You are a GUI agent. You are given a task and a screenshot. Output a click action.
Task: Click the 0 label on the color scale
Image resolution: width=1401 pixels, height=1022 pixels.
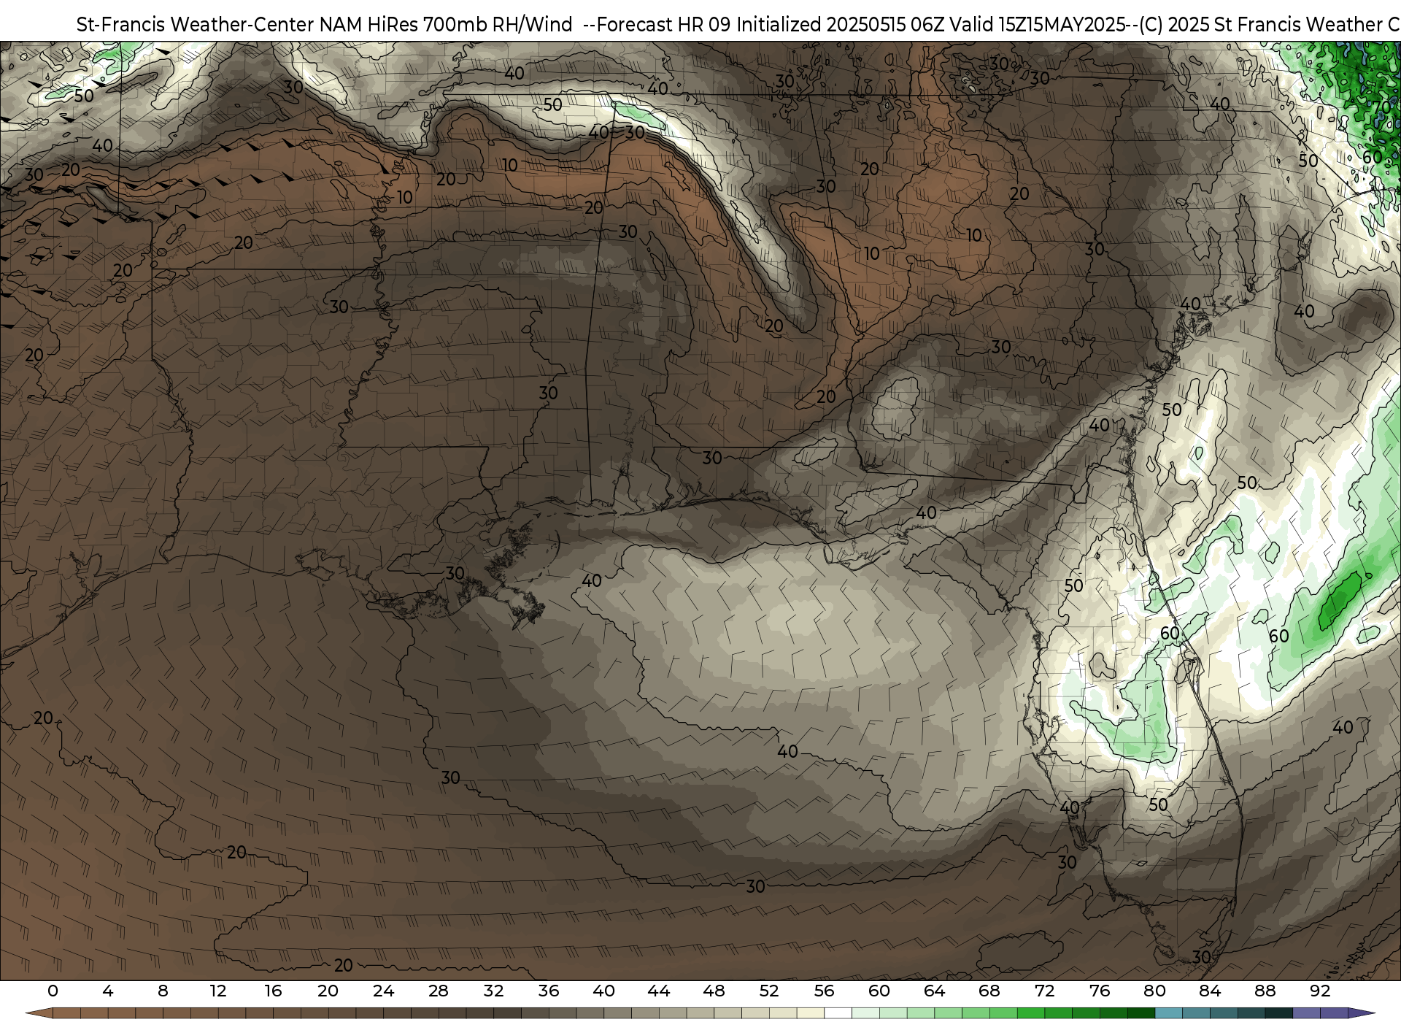53,991
